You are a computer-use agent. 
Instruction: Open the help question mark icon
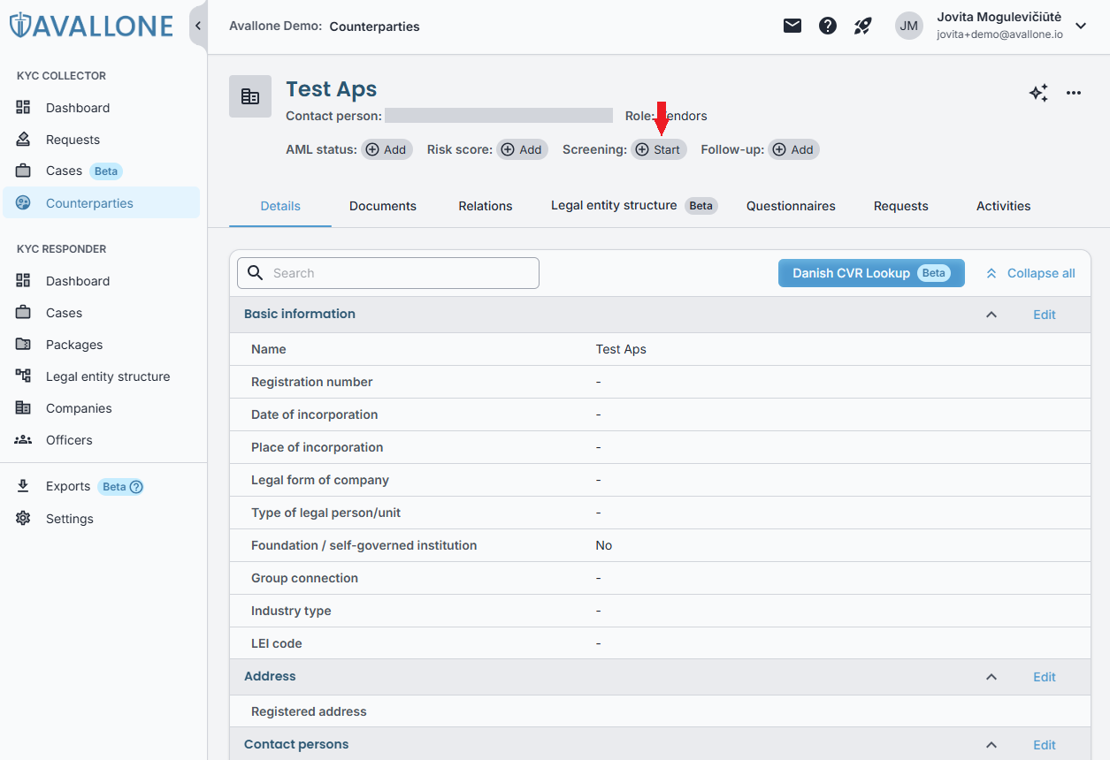coord(828,26)
